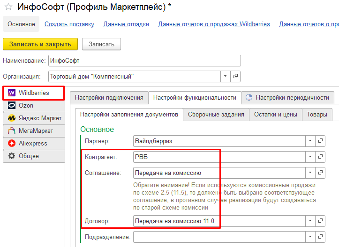Click the Партнер field Вайлдберриз
The width and height of the screenshot is (339, 247).
pos(219,141)
